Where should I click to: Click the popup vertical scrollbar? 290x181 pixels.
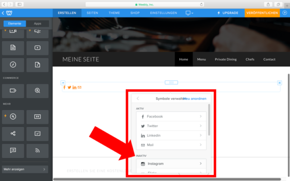[x=209, y=120]
